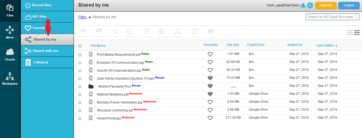The height and width of the screenshot is (138, 362).
Task: Open settings via the gear icon
Action: (x=310, y=6)
